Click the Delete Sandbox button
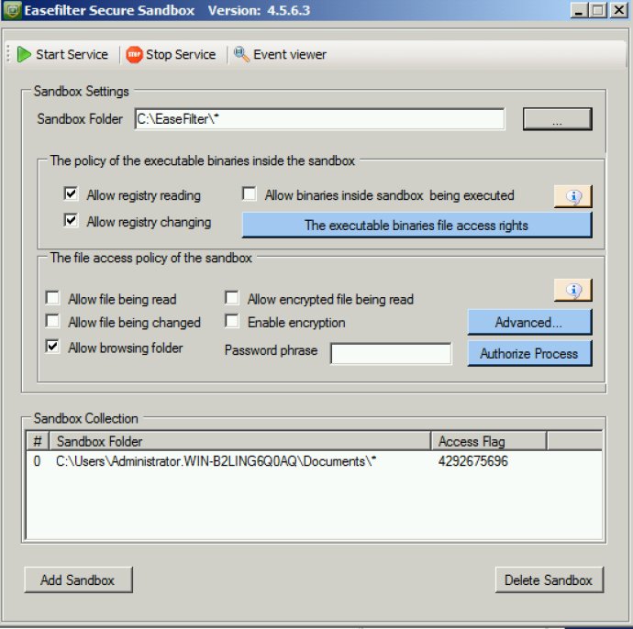Screen dimensions: 633x629 [549, 580]
